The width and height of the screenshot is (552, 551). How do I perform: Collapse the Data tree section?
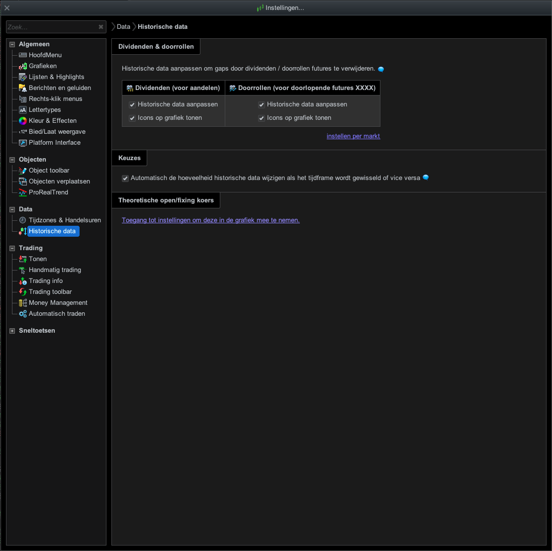tap(12, 209)
